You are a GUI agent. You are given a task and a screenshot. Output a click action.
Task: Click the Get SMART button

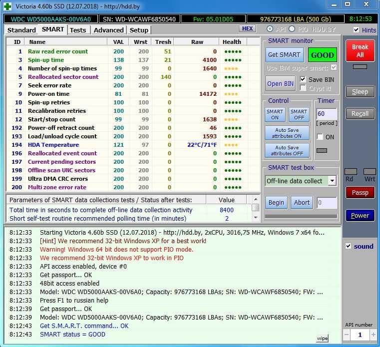(x=284, y=55)
